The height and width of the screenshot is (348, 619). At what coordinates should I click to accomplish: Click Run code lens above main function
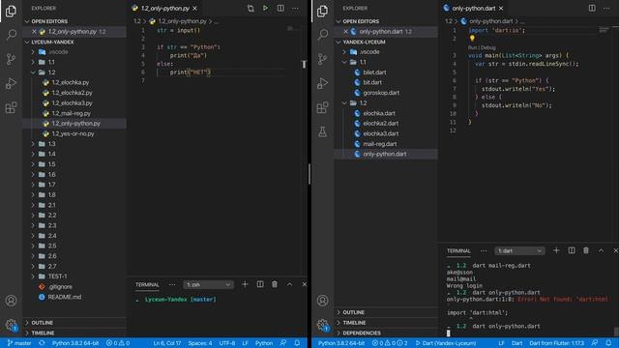473,47
